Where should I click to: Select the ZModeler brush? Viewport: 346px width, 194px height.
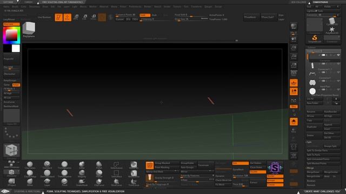point(11,173)
